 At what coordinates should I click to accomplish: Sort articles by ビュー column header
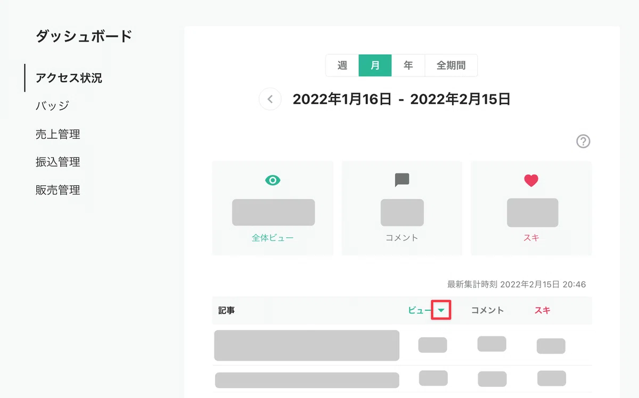[420, 310]
